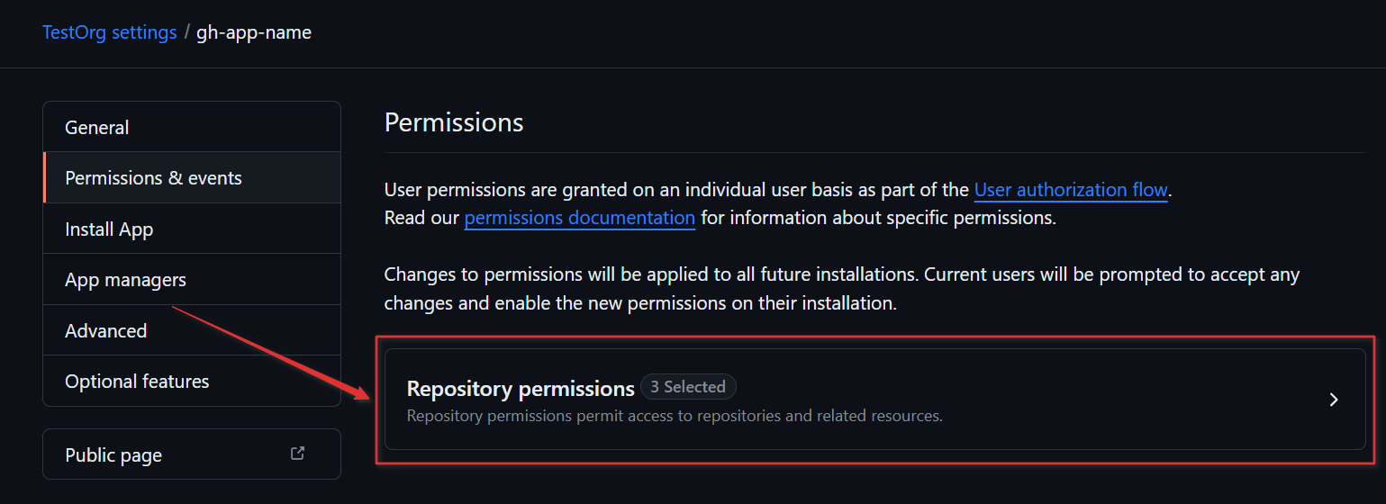Screen dimensions: 1386x504
Task: Go to the Install App page
Action: (192, 229)
